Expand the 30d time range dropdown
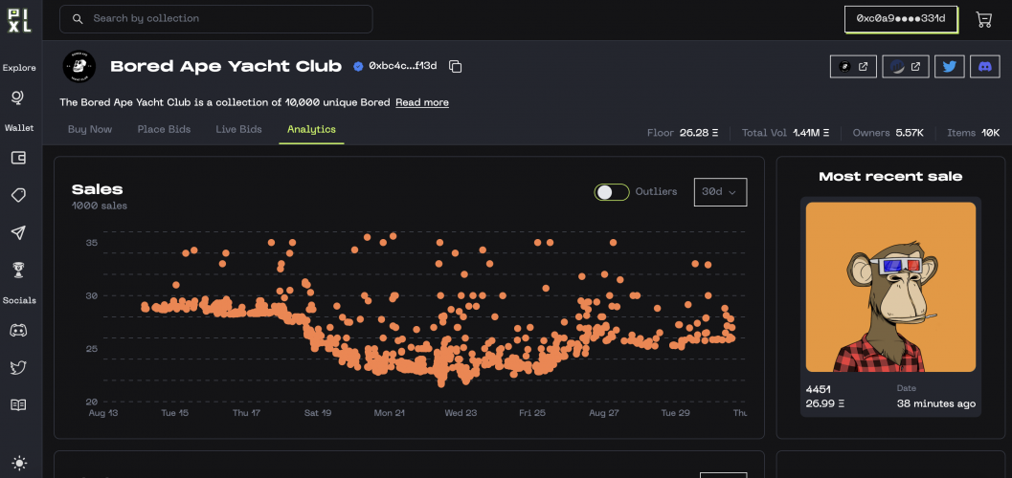 click(x=720, y=192)
